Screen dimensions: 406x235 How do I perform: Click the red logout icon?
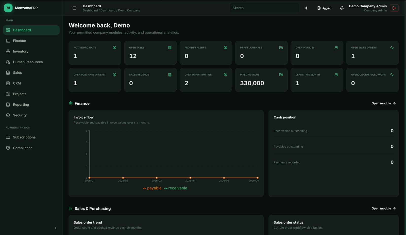click(x=394, y=8)
